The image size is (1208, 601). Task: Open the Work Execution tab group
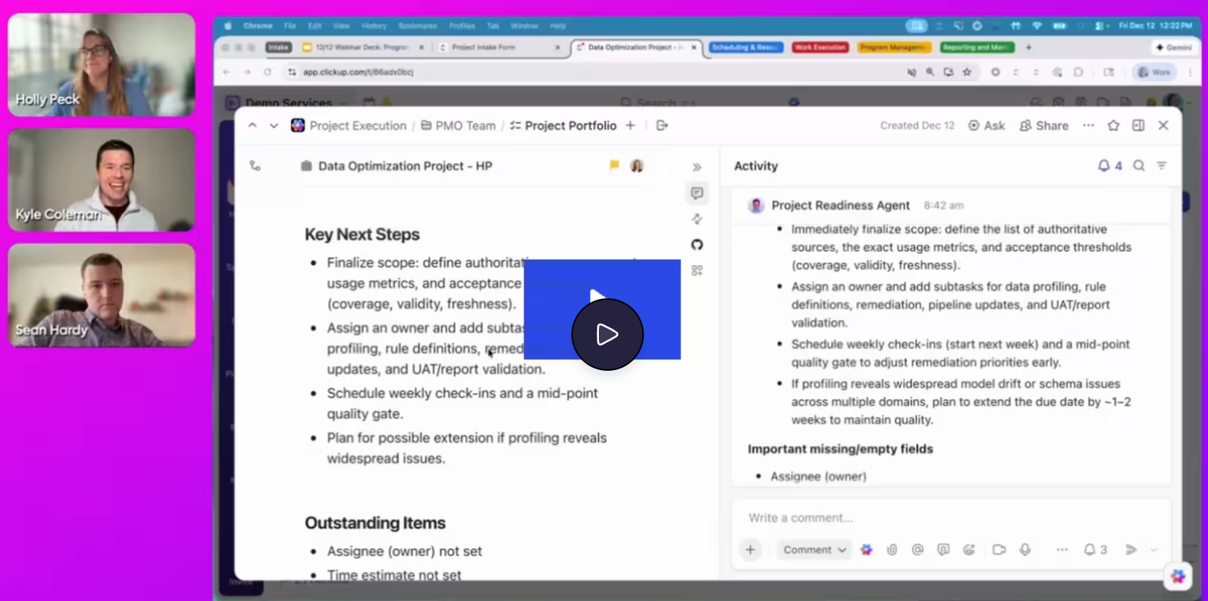click(820, 47)
